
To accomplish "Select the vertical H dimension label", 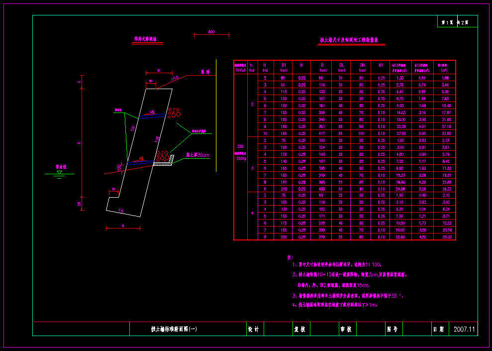I will [79, 143].
